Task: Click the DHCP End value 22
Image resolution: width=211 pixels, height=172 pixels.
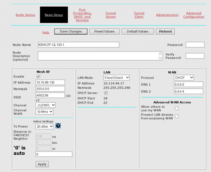Action: [x=105, y=103]
